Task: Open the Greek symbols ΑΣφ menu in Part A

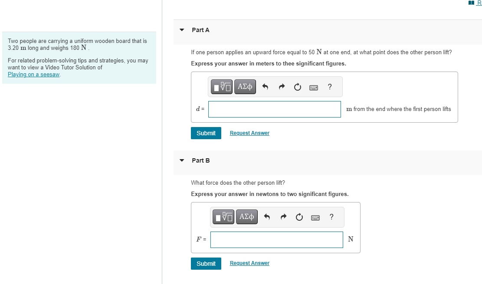Action: click(245, 87)
